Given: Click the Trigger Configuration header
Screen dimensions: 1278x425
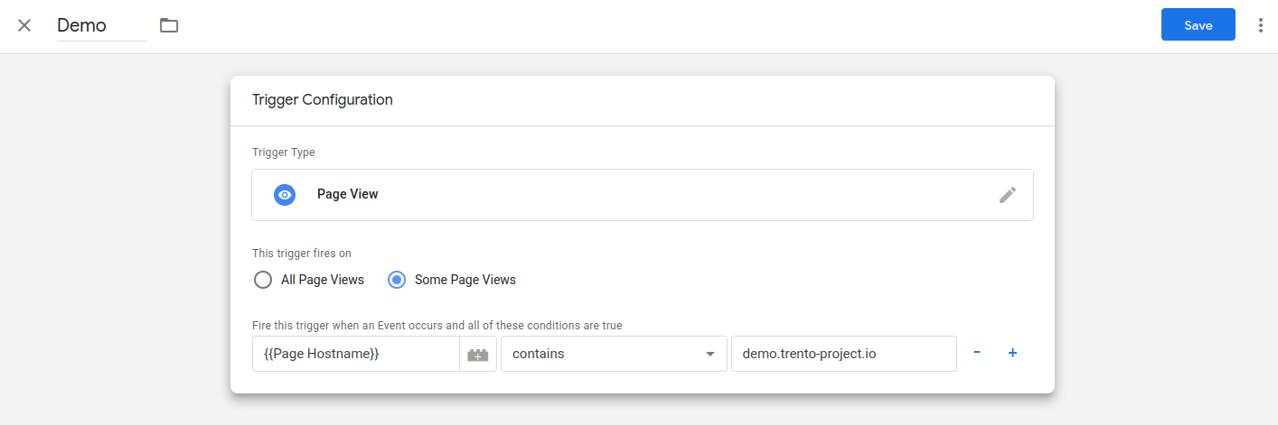Looking at the screenshot, I should click(323, 100).
